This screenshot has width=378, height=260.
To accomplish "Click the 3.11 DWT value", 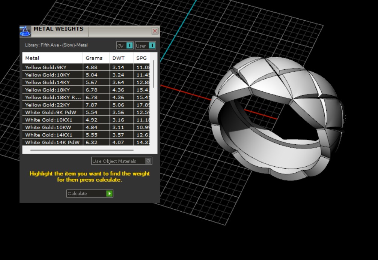I will tap(118, 127).
